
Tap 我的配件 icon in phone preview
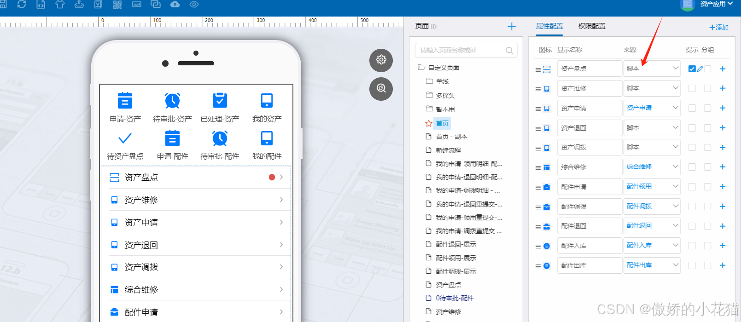point(267,138)
